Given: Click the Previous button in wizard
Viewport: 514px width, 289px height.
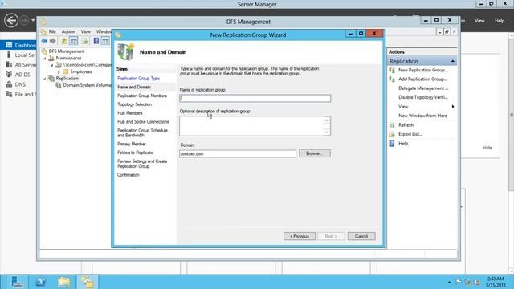Looking at the screenshot, I should pyautogui.click(x=300, y=236).
